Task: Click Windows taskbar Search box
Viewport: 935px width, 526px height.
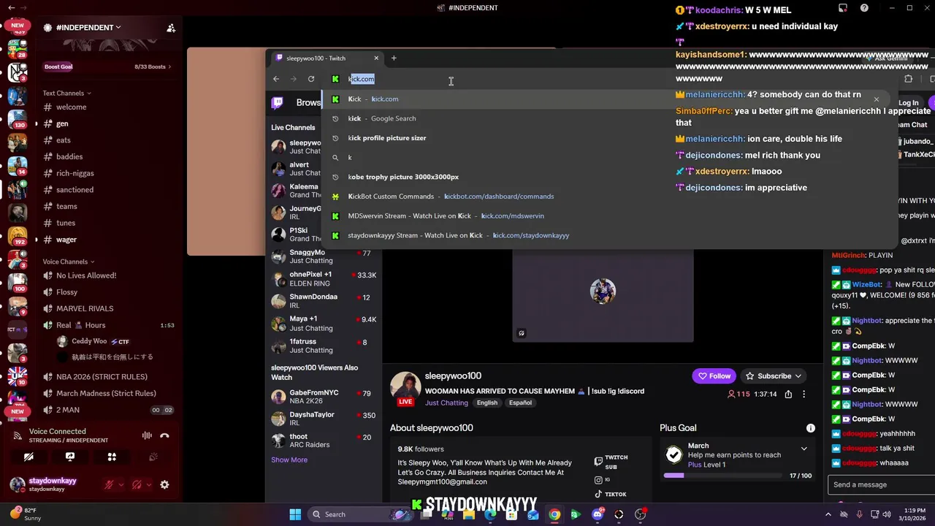Action: click(x=361, y=514)
